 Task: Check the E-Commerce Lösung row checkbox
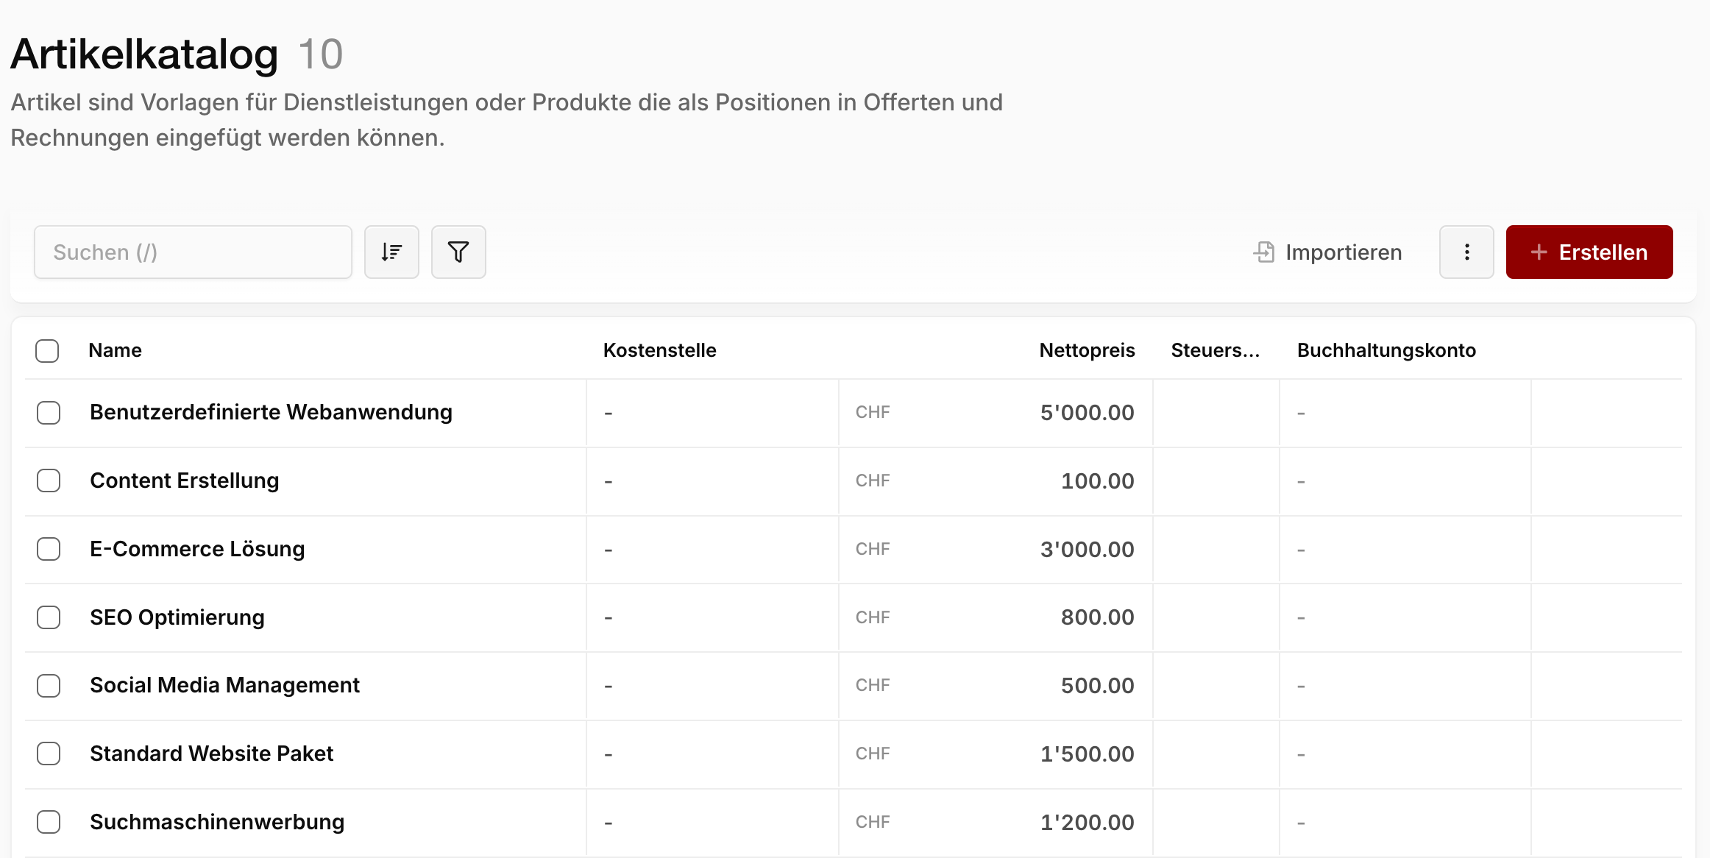point(49,549)
